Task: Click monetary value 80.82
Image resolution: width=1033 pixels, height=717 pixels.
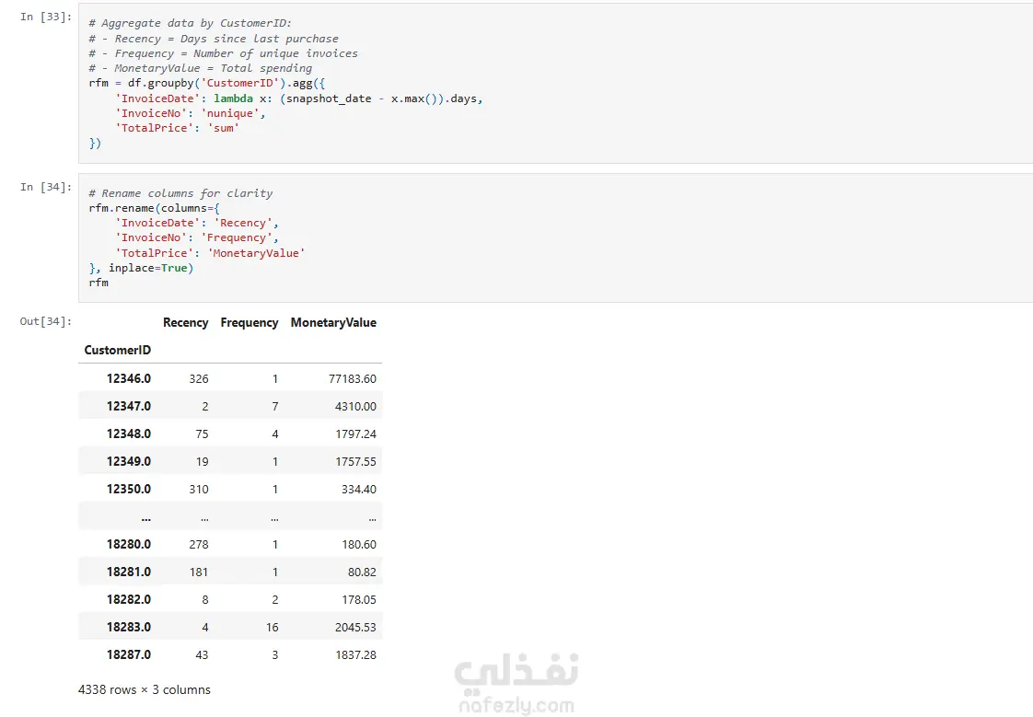Action: point(362,572)
